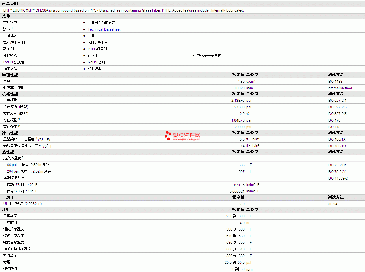Select the 碳纤维增强材料 value

pyautogui.click(x=100, y=42)
